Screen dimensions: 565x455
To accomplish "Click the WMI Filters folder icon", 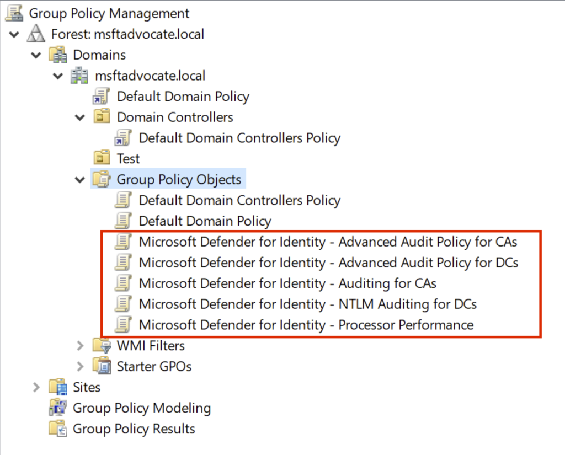I will click(102, 346).
